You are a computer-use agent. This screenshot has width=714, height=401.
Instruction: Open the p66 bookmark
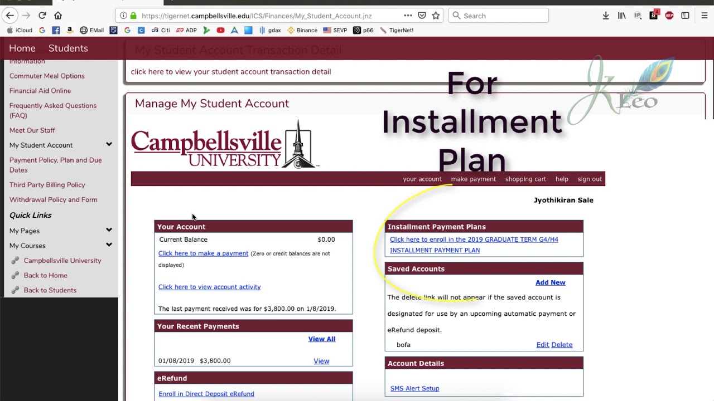pos(363,30)
